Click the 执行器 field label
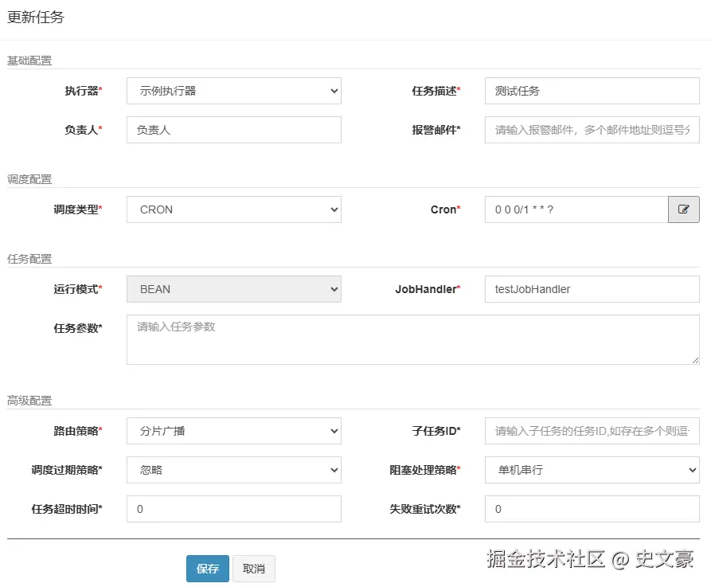Viewport: 711px width, 587px height. [x=84, y=91]
